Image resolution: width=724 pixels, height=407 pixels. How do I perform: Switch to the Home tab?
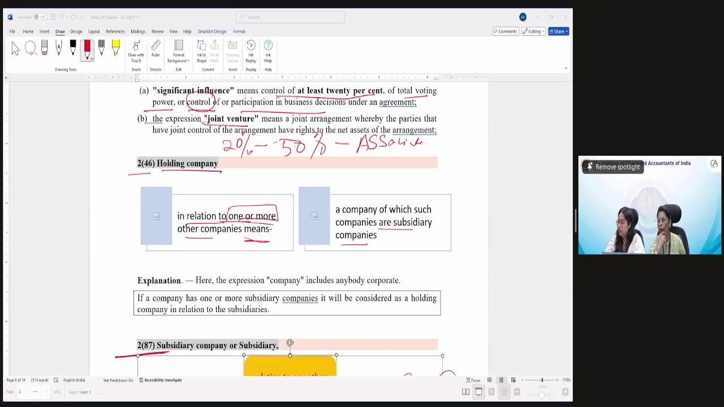(x=28, y=32)
